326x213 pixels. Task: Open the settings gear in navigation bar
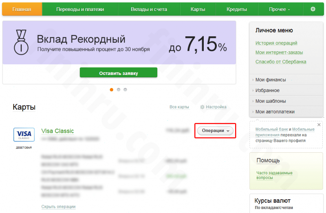tap(313, 9)
